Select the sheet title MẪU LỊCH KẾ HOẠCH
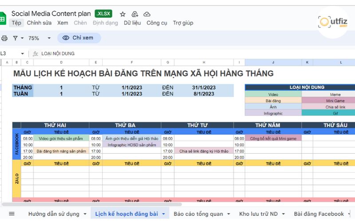The image size is (355, 222). [x=143, y=73]
